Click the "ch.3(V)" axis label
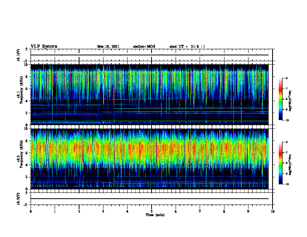 click(18, 199)
